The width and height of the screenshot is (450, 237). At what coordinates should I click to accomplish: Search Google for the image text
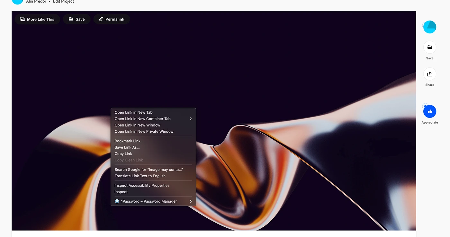point(148,170)
